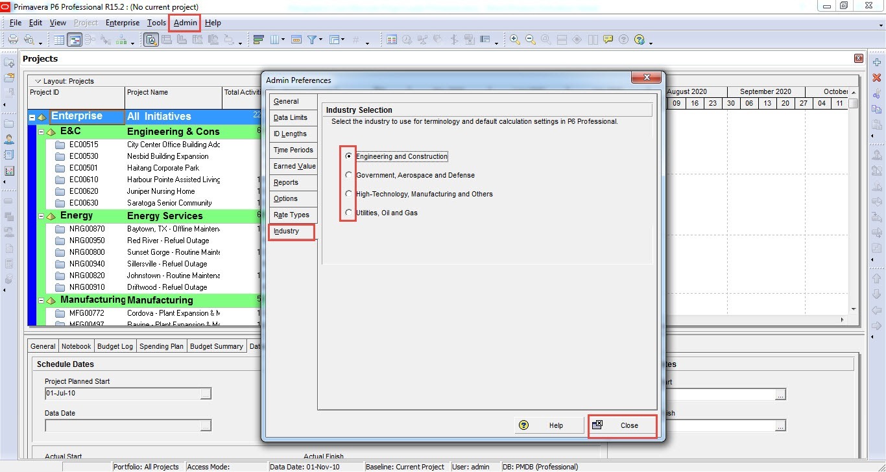This screenshot has height=472, width=886.
Task: Open Project Planned Start date picker
Action: 206,394
